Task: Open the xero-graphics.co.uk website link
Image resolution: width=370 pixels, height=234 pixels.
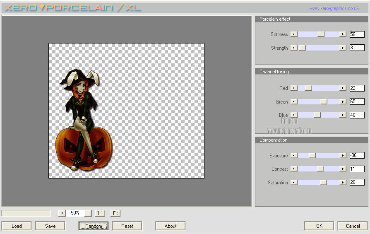Action: [334, 8]
